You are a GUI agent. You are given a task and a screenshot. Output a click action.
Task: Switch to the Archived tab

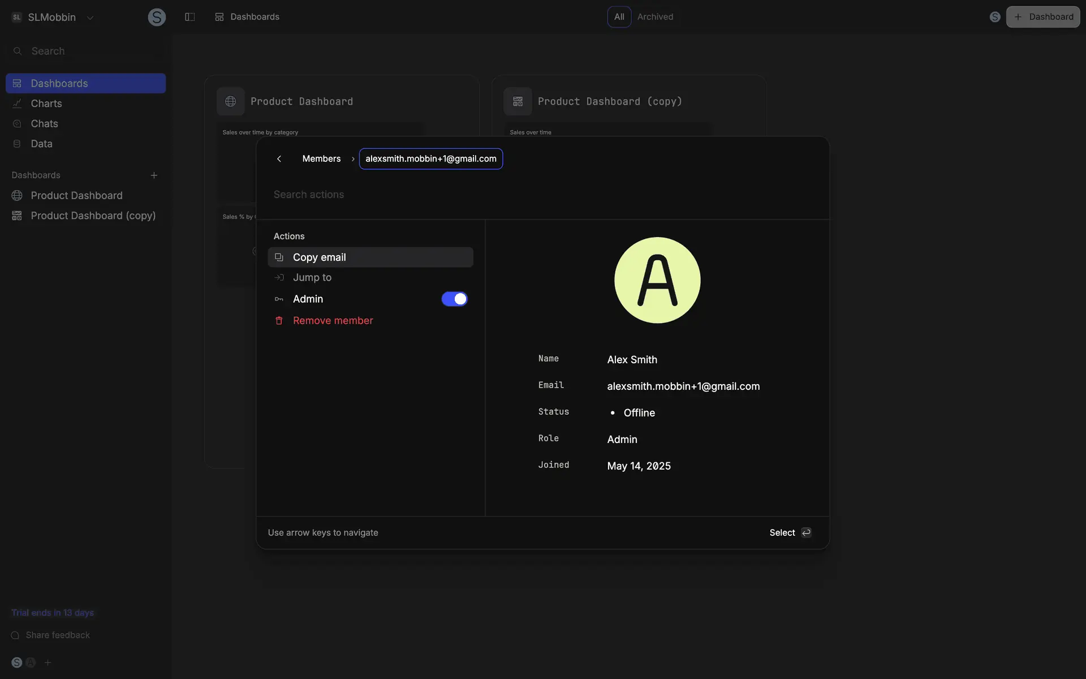click(x=655, y=17)
